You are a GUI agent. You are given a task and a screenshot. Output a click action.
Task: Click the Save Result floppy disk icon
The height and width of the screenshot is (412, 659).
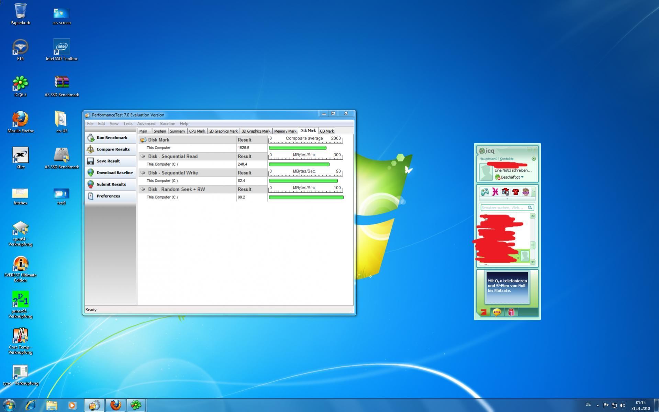(x=91, y=161)
